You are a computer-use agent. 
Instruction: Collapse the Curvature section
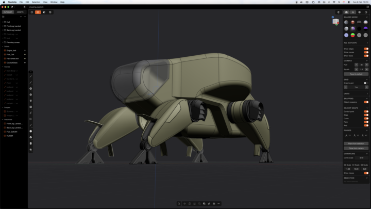coord(367,154)
